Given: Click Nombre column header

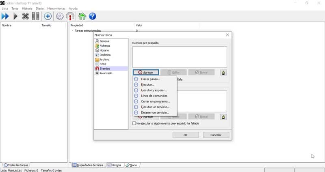Looking at the screenshot, I should (x=20, y=25).
